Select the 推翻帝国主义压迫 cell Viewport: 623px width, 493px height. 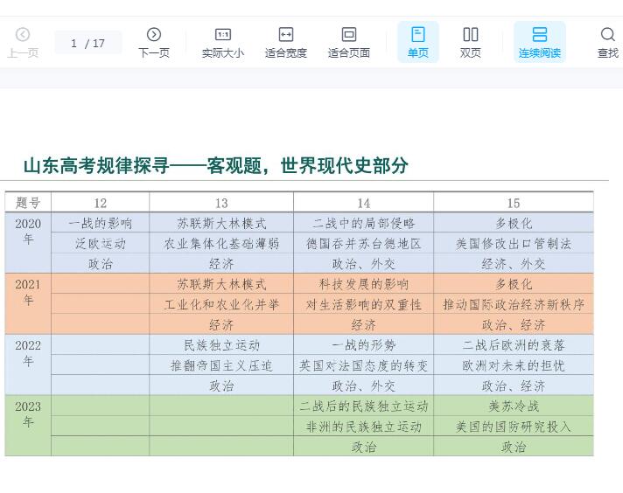point(221,365)
